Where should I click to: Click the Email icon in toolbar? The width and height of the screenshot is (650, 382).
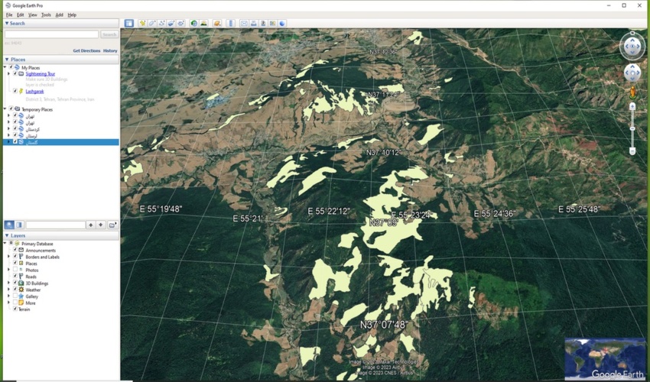tap(244, 24)
